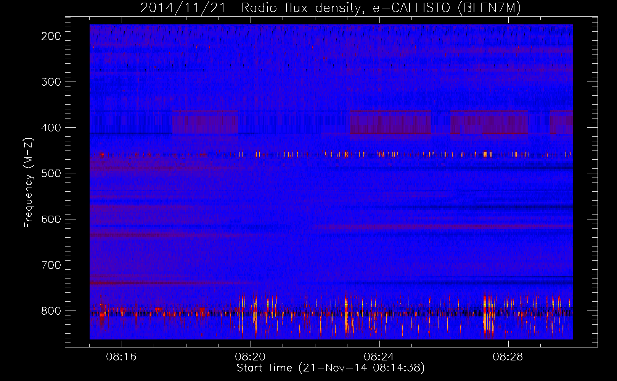Click the 08:20 time tick label
The height and width of the screenshot is (381, 617).
[250, 357]
